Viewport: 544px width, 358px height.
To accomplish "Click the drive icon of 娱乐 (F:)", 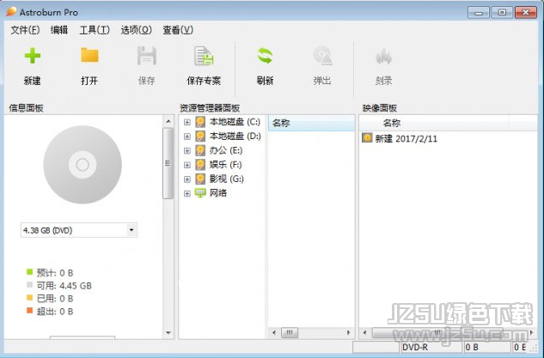I will [x=200, y=165].
